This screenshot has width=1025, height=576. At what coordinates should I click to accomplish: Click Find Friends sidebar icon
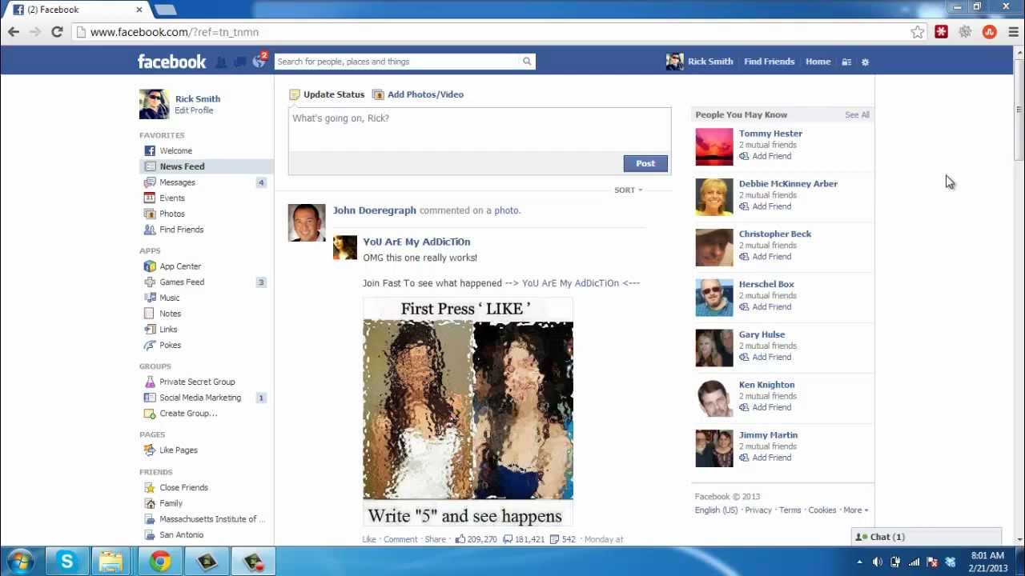pos(149,230)
